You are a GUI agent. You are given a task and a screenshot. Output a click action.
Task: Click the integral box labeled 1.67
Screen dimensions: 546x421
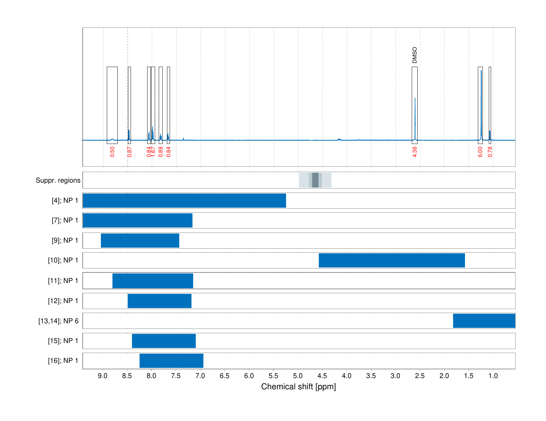point(152,106)
